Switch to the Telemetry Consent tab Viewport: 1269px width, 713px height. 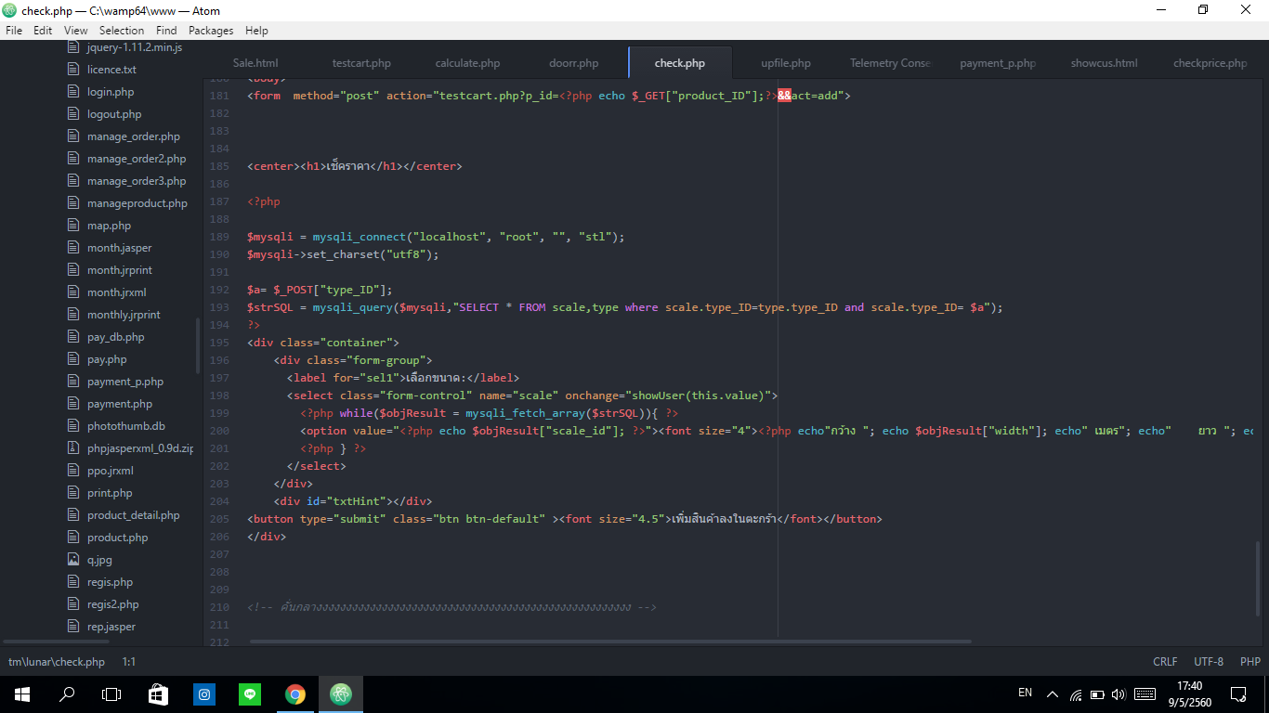pyautogui.click(x=890, y=63)
